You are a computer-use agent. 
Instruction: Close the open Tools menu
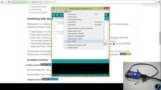(x=66, y=11)
